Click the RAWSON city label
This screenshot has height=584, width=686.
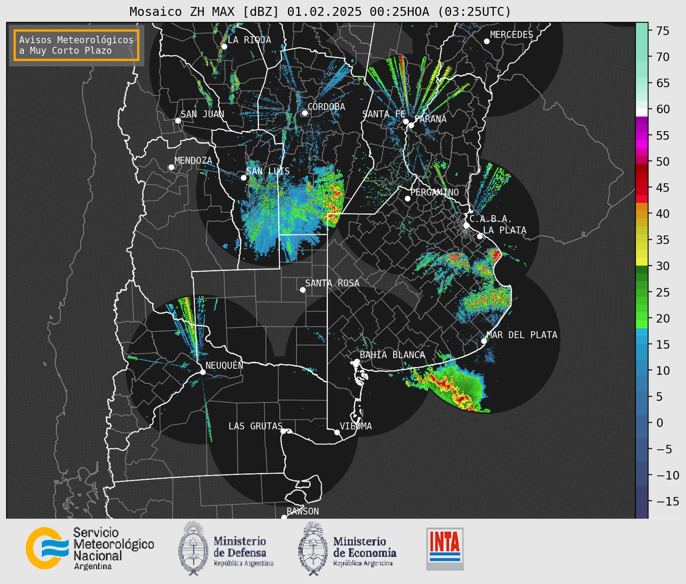click(303, 511)
